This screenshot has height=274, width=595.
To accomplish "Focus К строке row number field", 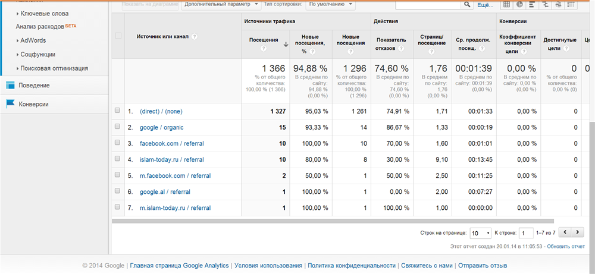I will click(x=526, y=233).
